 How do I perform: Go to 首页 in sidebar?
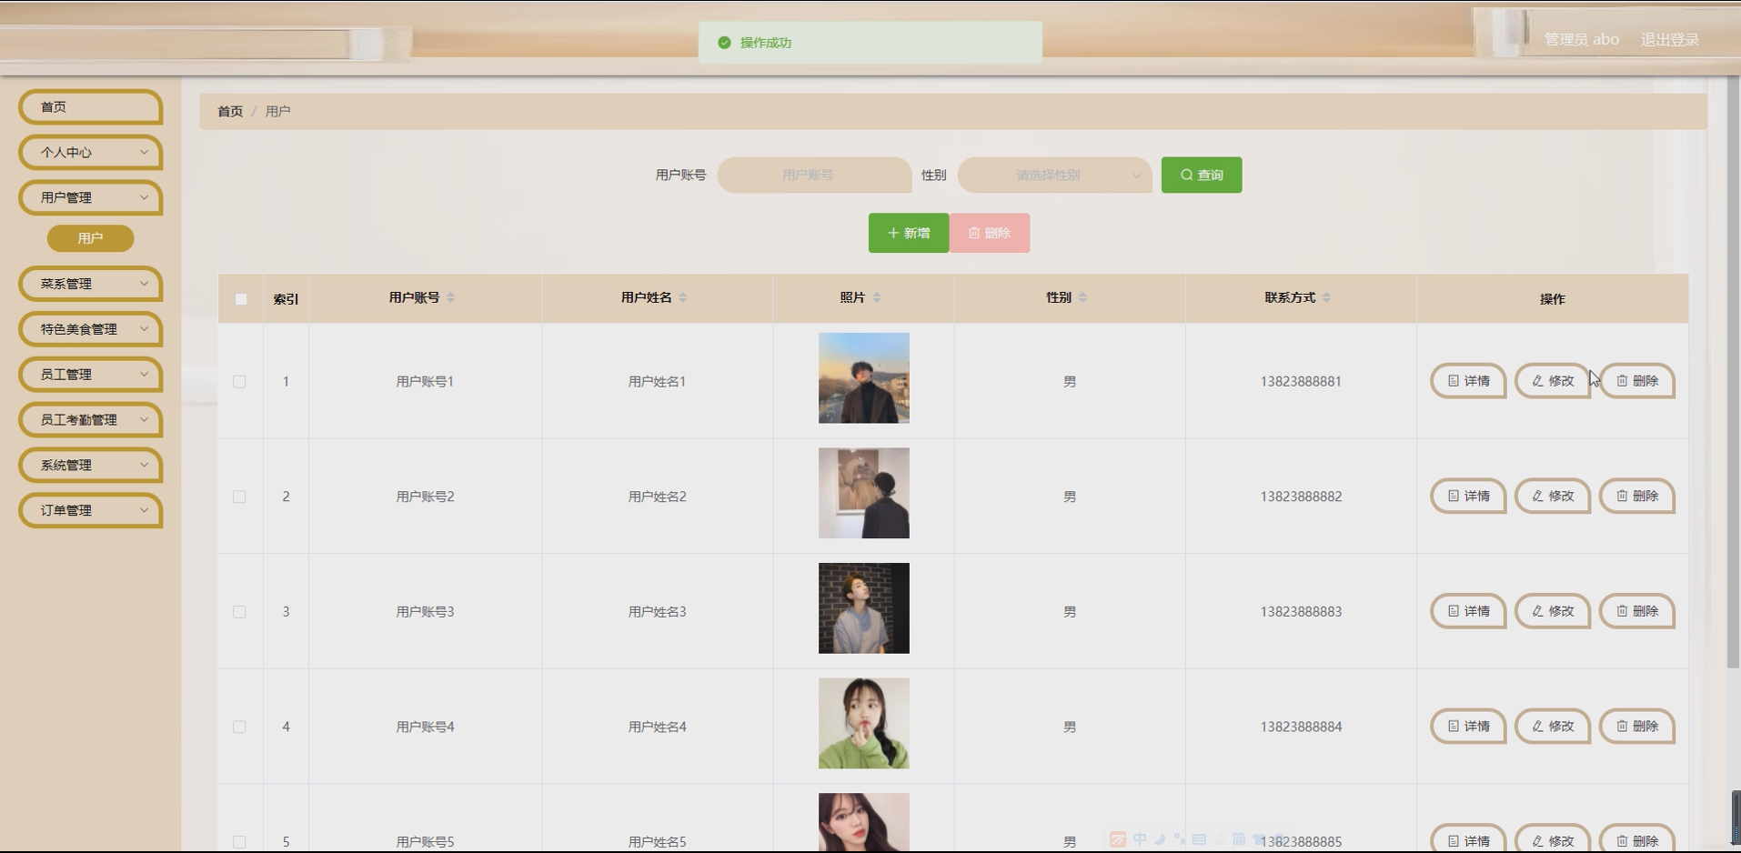(x=90, y=106)
